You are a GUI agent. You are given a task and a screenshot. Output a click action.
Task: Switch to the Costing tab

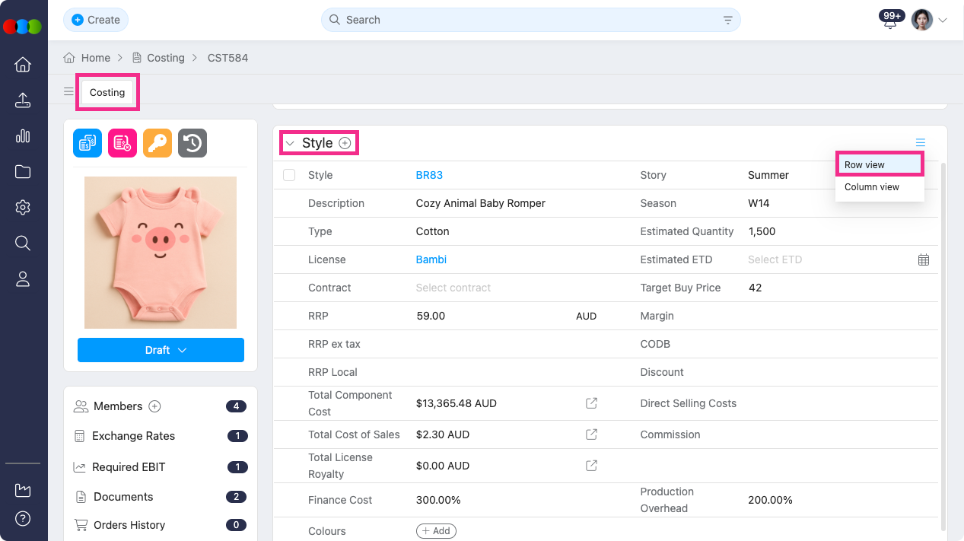(x=107, y=92)
